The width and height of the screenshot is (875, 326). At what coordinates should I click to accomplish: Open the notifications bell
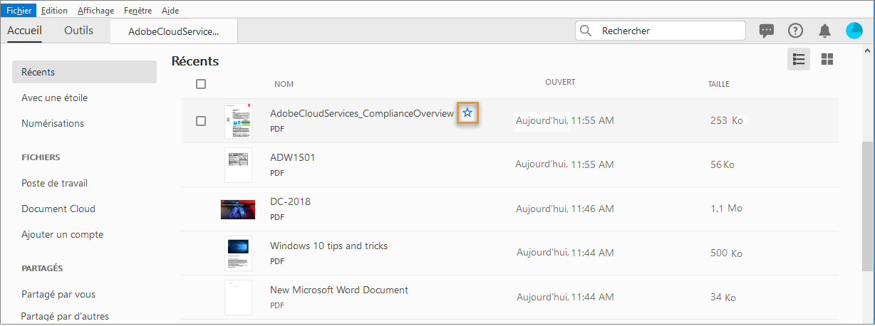pos(824,31)
